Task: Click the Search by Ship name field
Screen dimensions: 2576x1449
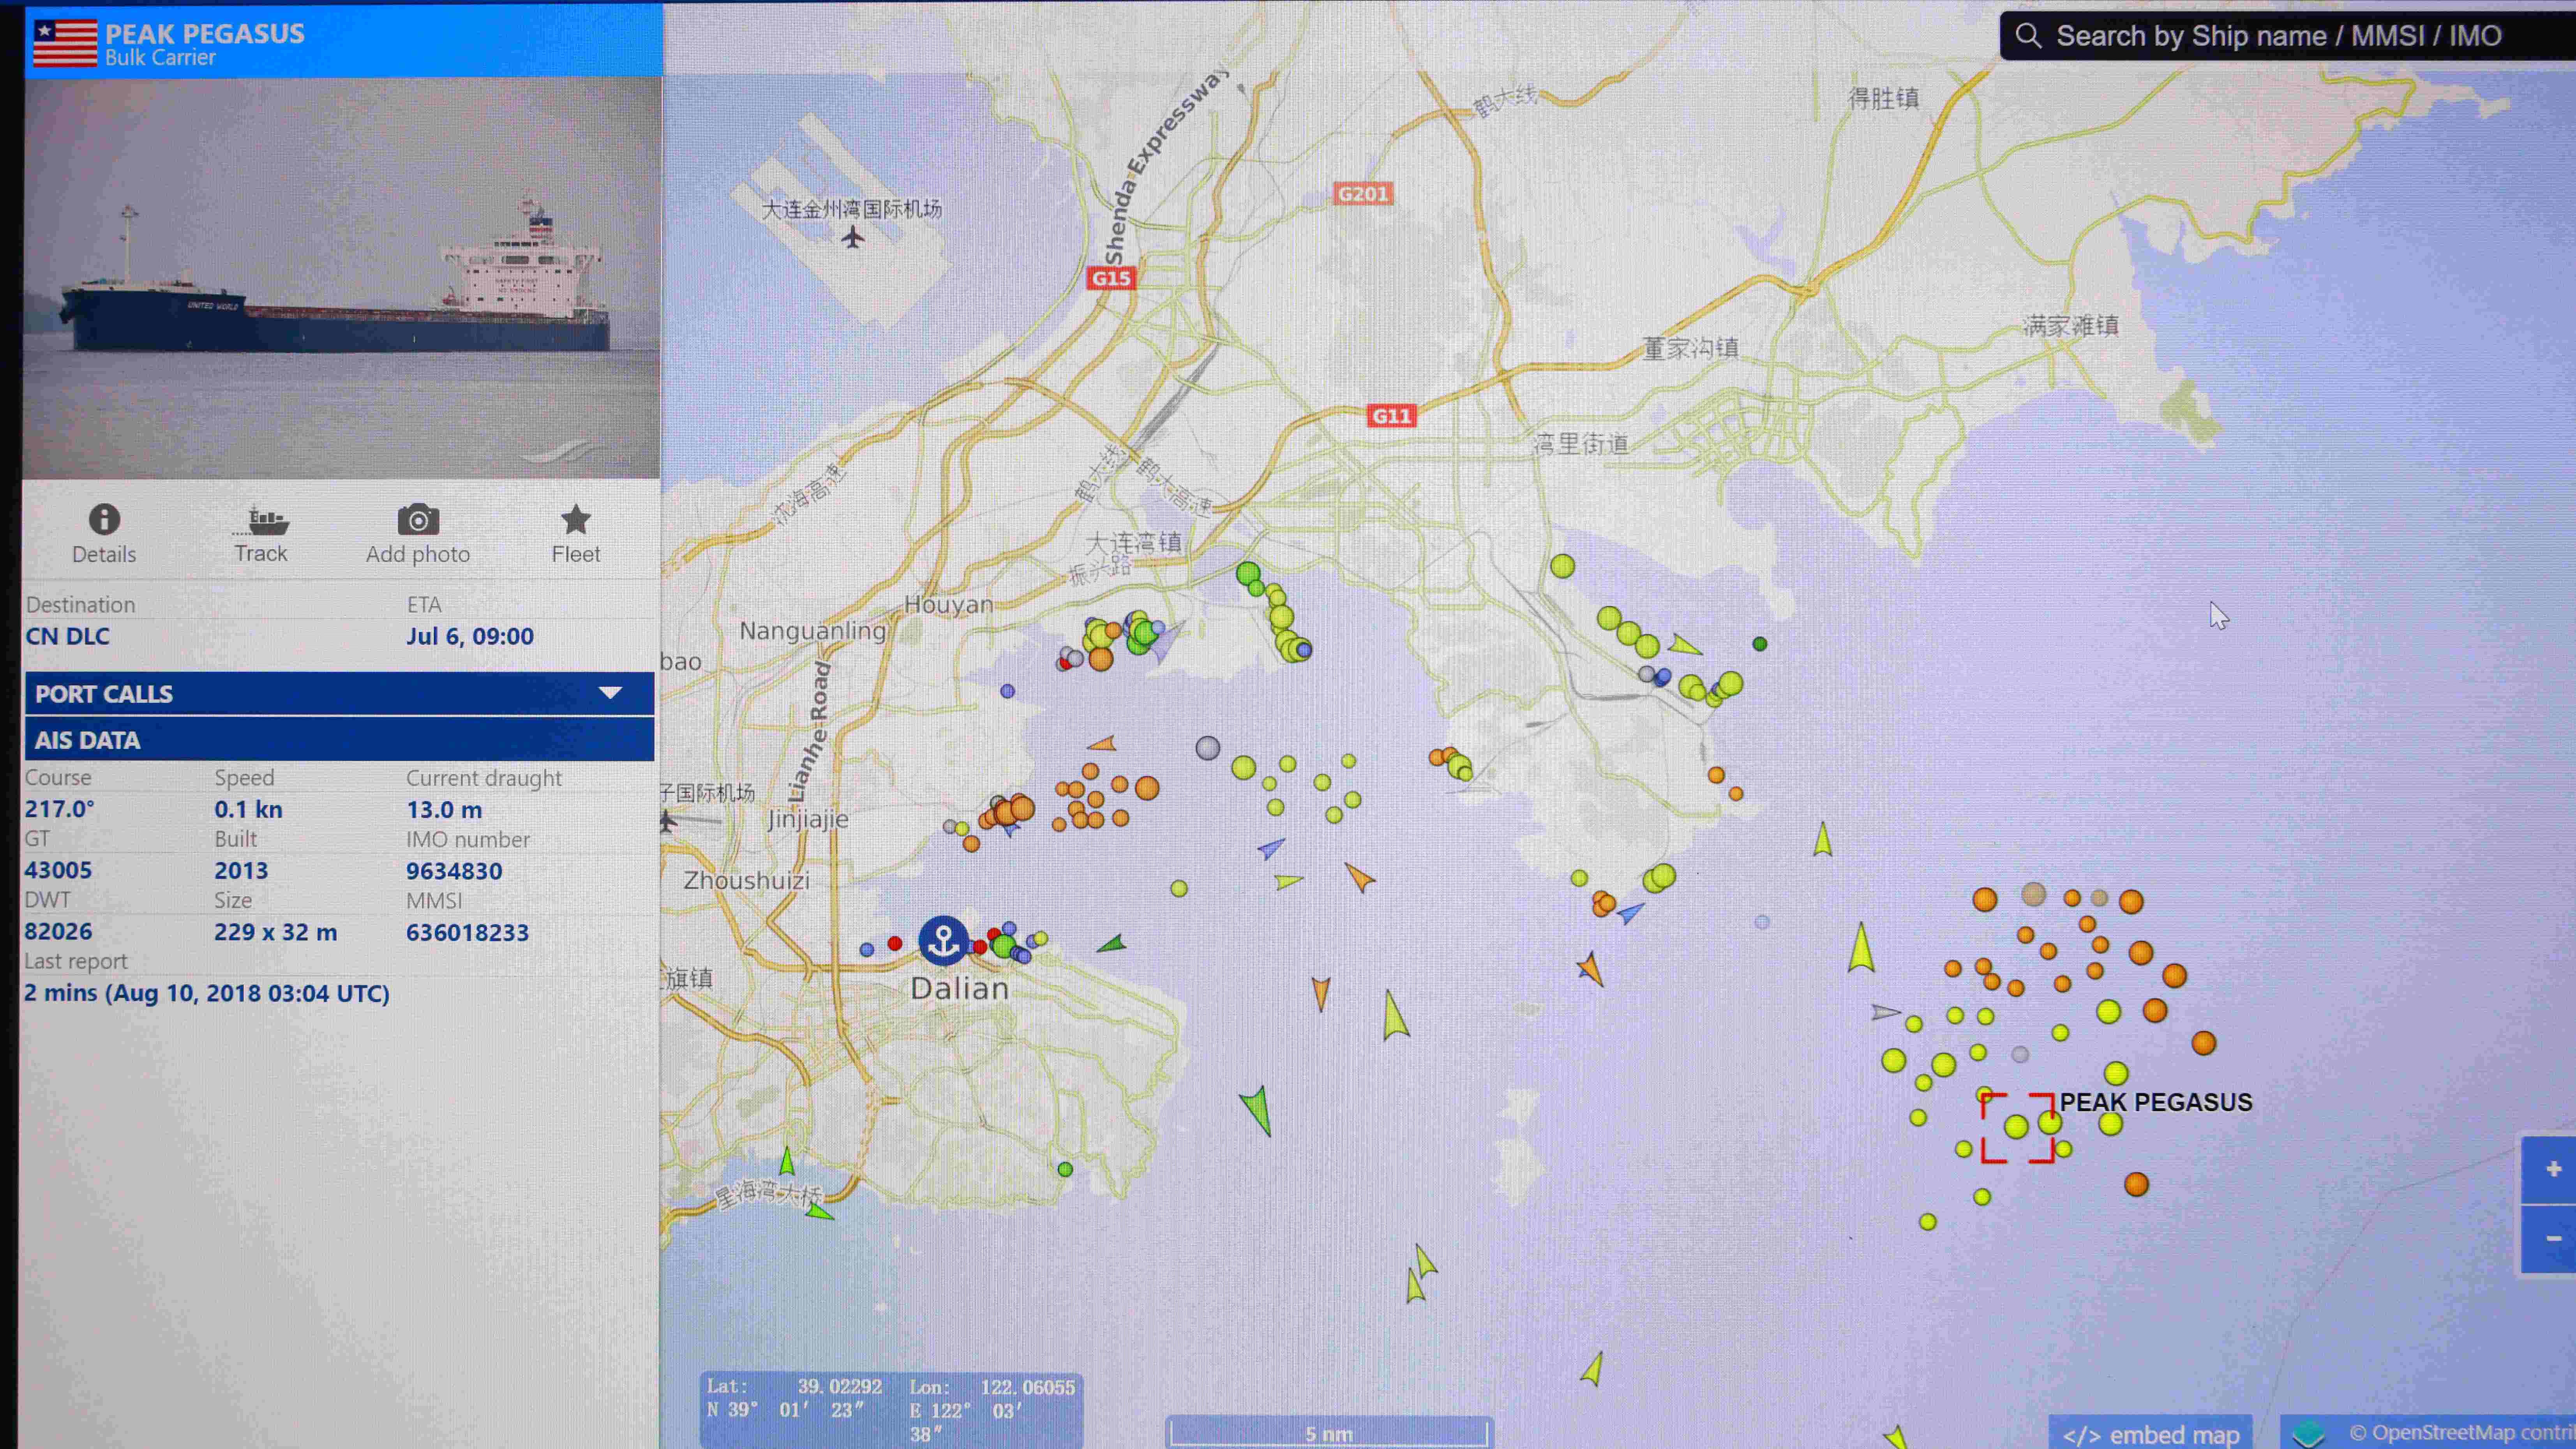Action: [x=2288, y=36]
